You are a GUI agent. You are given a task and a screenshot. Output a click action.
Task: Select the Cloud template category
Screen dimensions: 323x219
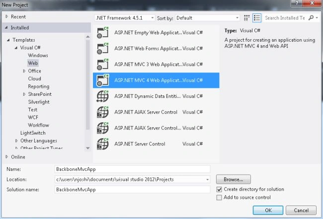[x=35, y=78]
